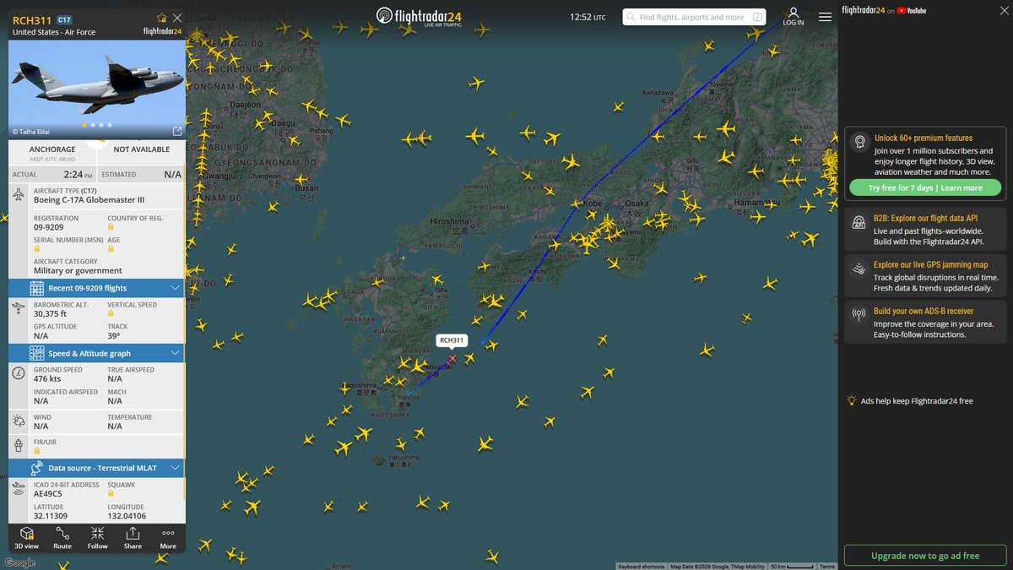This screenshot has height=570, width=1013.
Task: Expand the Recent 09-9209 flights section chevron
Action: (x=175, y=288)
